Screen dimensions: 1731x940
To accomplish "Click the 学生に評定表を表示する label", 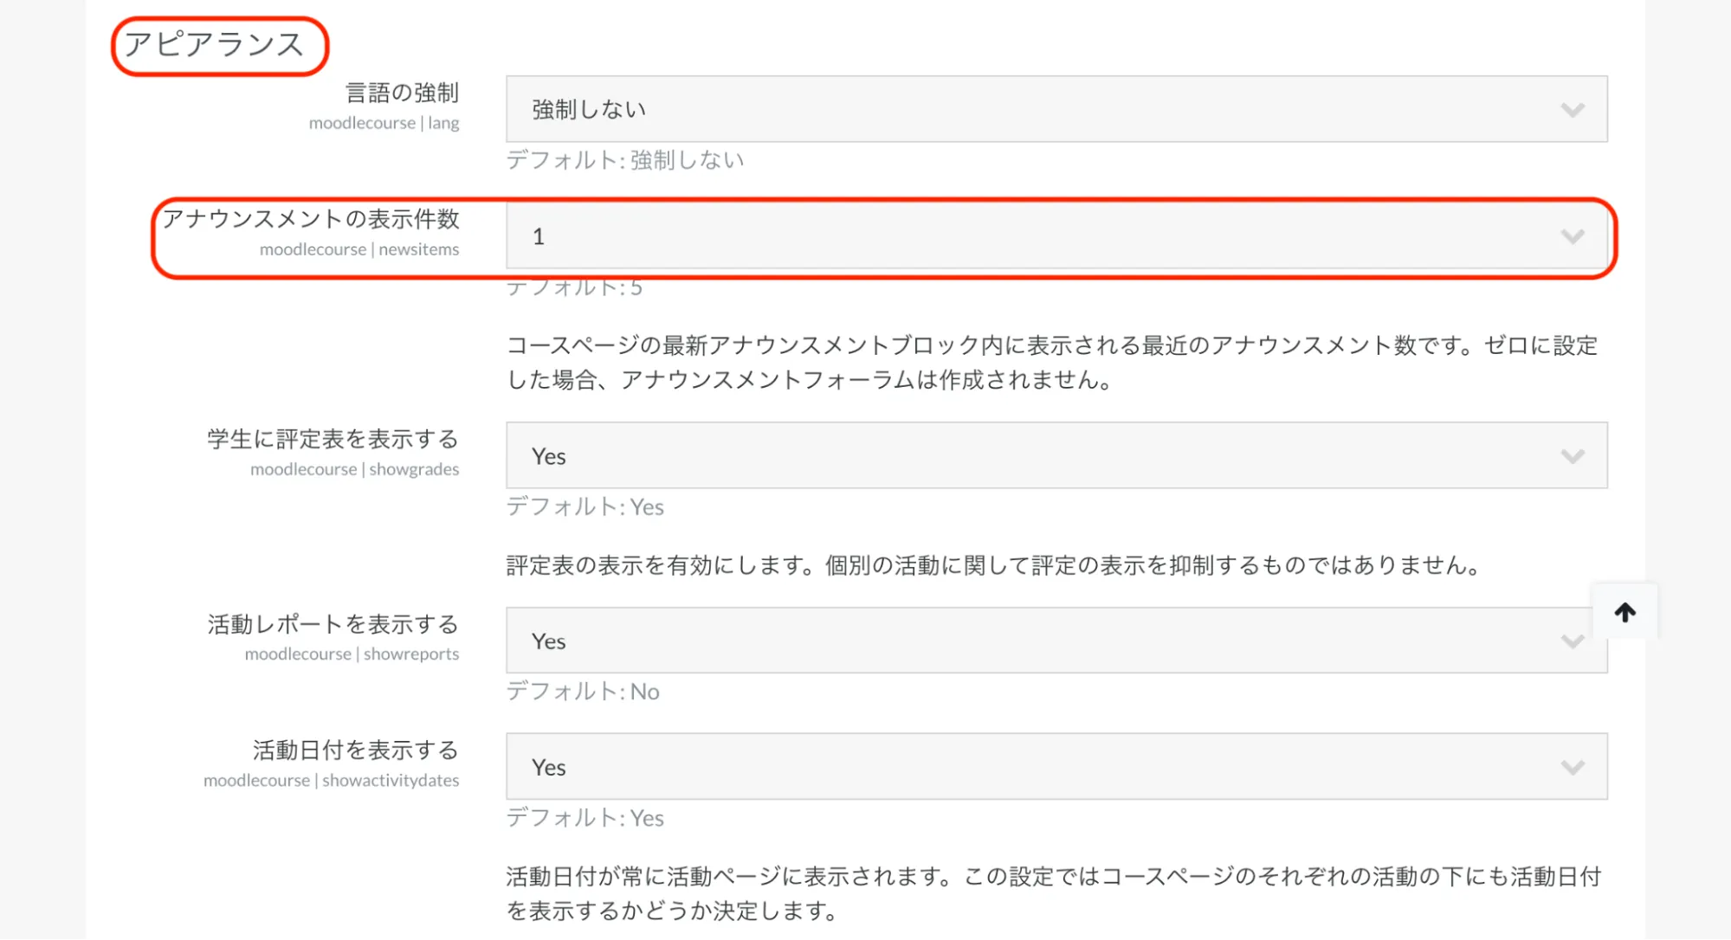I will click(x=333, y=439).
